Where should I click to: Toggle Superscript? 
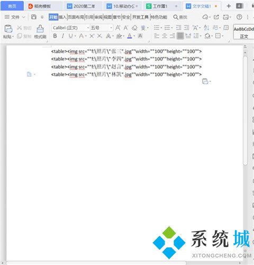click(92, 36)
